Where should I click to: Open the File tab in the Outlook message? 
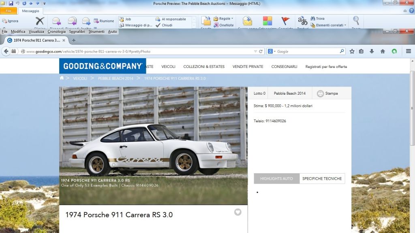[9, 11]
